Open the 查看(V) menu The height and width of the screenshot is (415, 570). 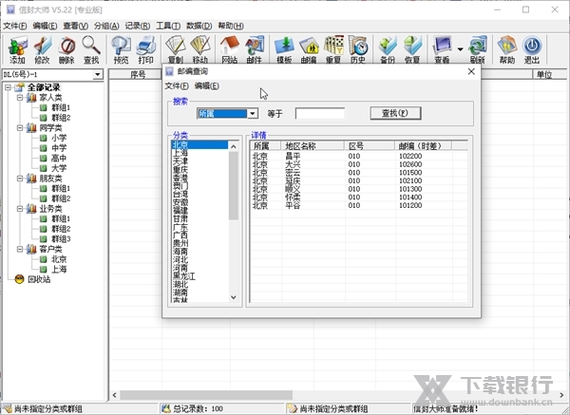[76, 26]
